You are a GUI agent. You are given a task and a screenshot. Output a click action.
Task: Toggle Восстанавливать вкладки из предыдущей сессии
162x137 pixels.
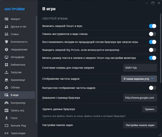tap(152, 42)
